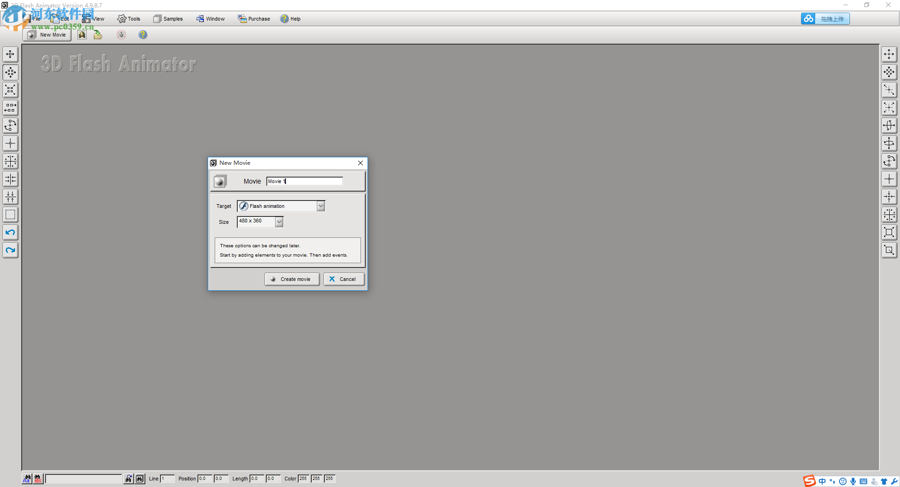
Task: Click the boxed binoculars icon in status bar
Action: (x=140, y=479)
